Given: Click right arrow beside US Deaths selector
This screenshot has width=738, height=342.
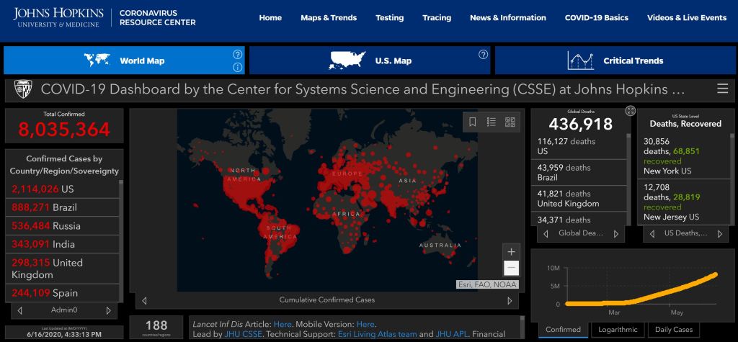Looking at the screenshot, I should (720, 233).
